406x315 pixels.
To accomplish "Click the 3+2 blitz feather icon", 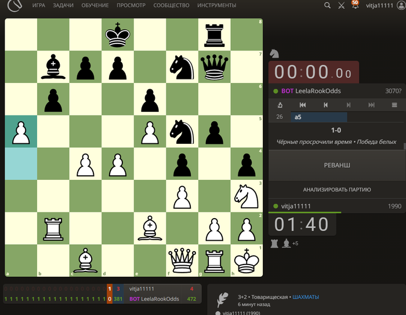I will (x=223, y=299).
